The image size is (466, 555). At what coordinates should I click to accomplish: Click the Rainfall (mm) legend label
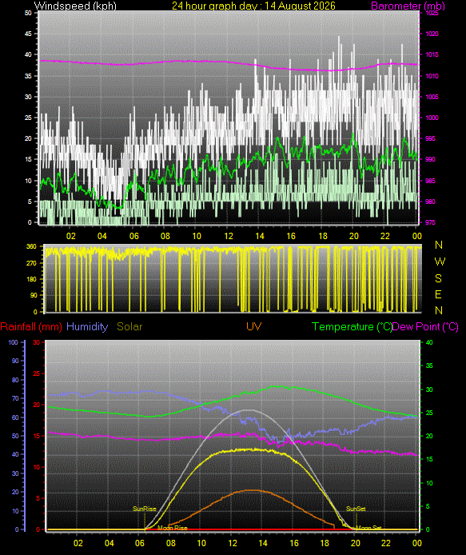click(x=31, y=326)
